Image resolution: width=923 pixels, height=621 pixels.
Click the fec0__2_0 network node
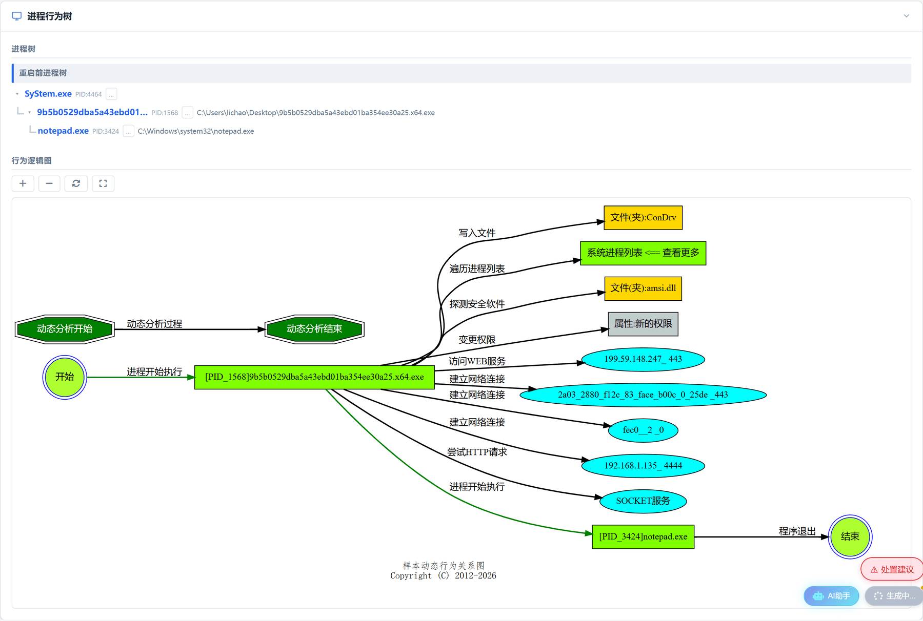point(643,430)
